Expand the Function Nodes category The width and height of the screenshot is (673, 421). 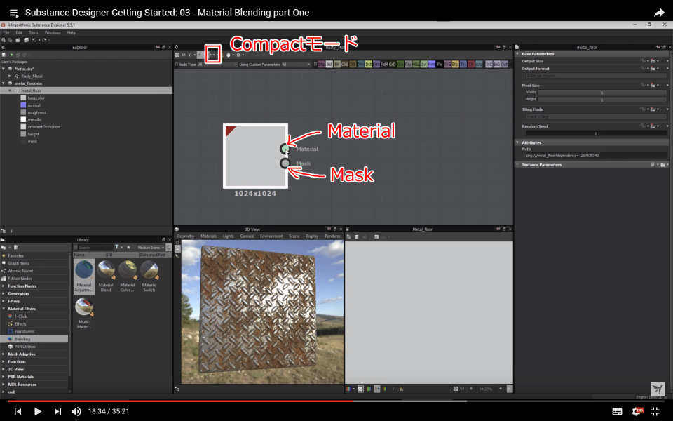(4, 286)
